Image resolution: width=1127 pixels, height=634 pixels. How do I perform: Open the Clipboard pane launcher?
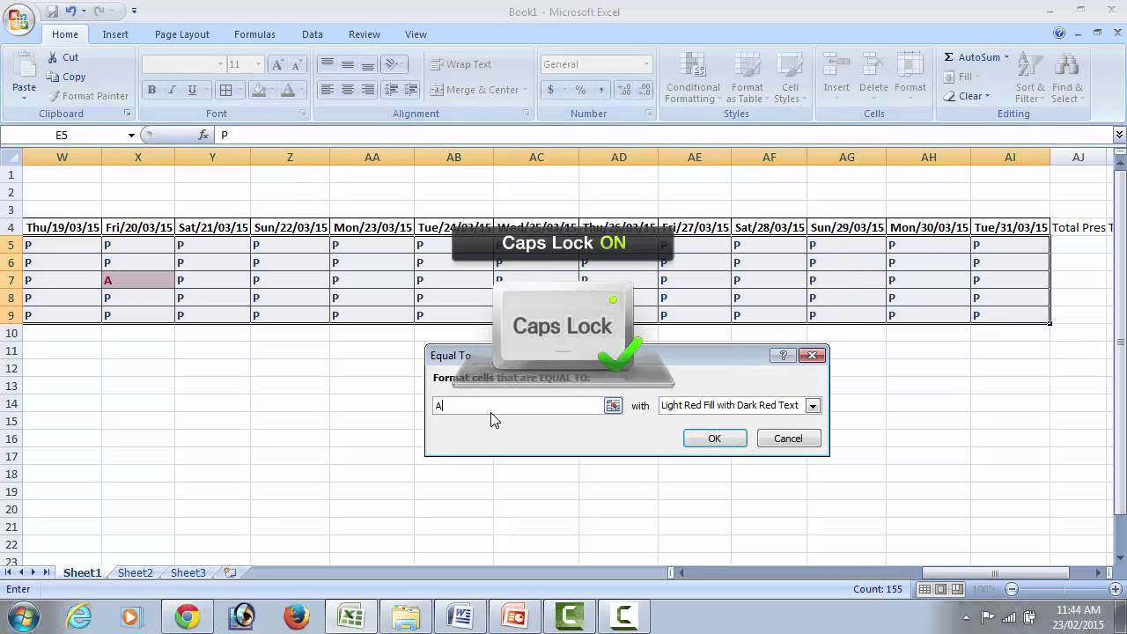coord(128,114)
